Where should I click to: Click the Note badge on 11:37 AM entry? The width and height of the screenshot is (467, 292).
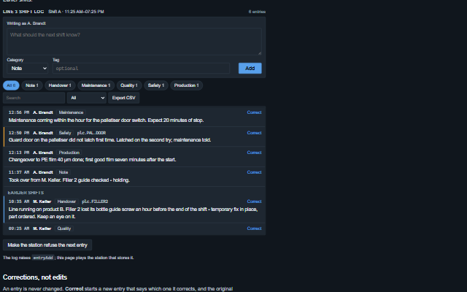(x=63, y=172)
